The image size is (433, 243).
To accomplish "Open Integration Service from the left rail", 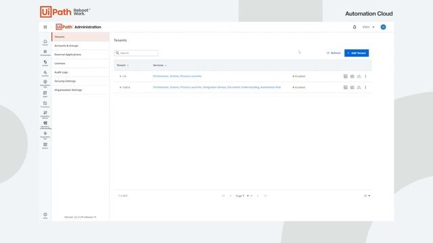I will click(45, 115).
